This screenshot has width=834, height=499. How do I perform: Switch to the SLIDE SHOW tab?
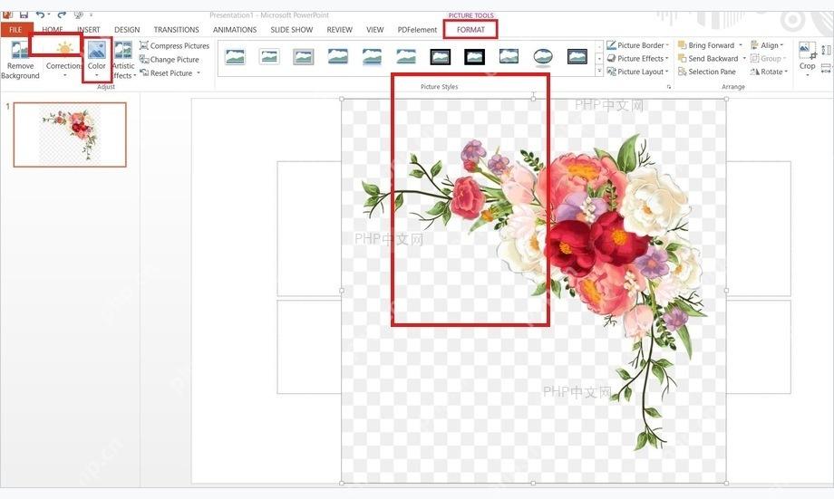pyautogui.click(x=292, y=30)
